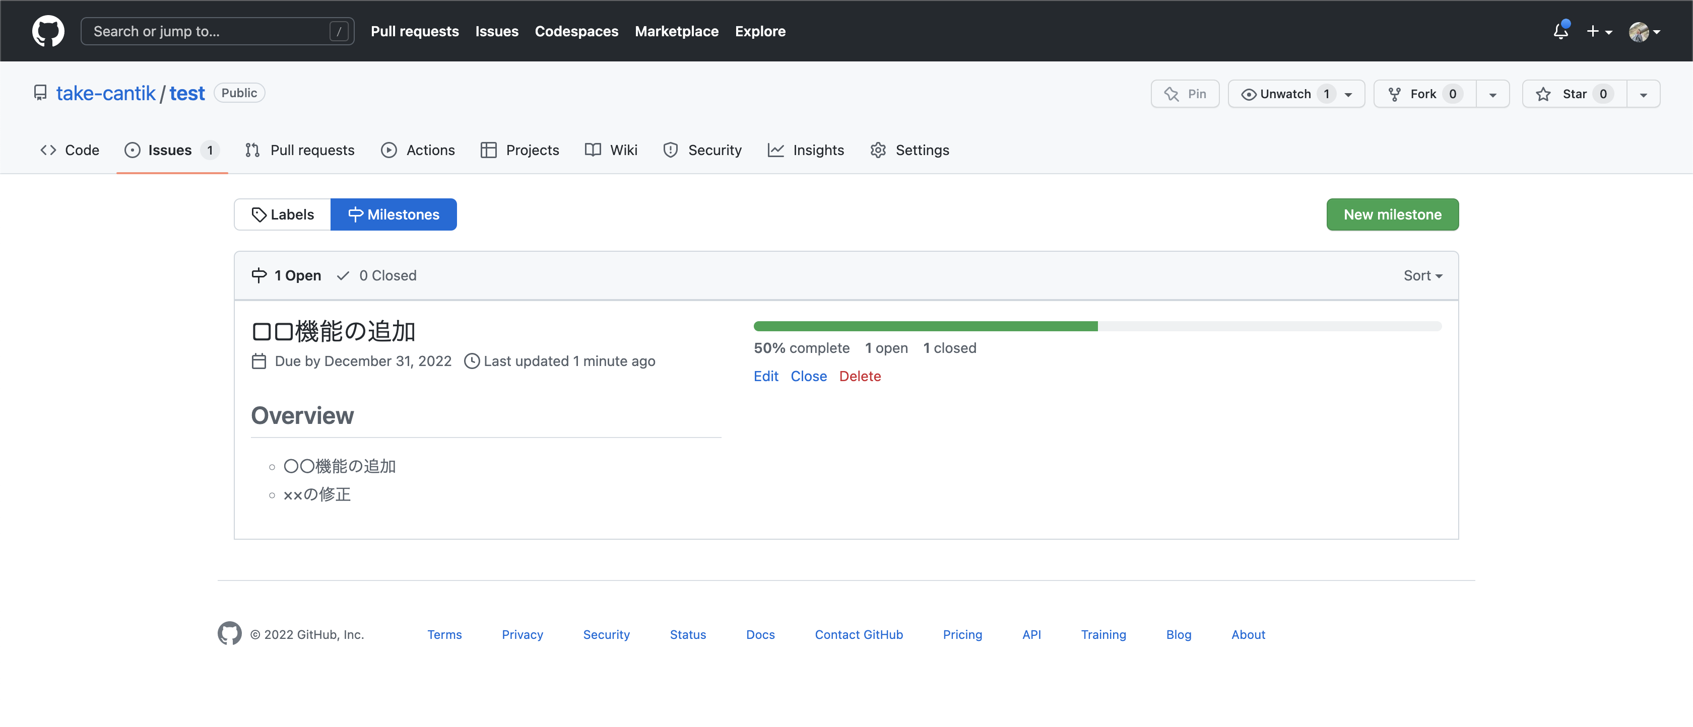Show the 0 Closed milestones filter
Screen dimensions: 1693x727
coord(377,276)
